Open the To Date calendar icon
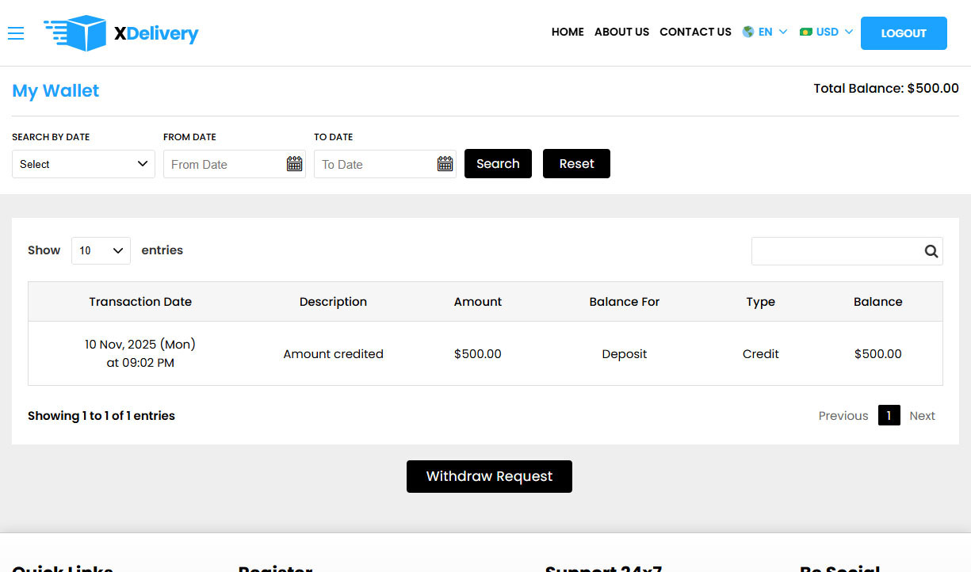971x572 pixels. pyautogui.click(x=445, y=164)
